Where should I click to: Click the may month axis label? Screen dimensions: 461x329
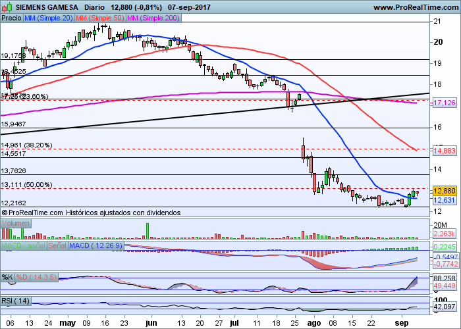(x=68, y=323)
